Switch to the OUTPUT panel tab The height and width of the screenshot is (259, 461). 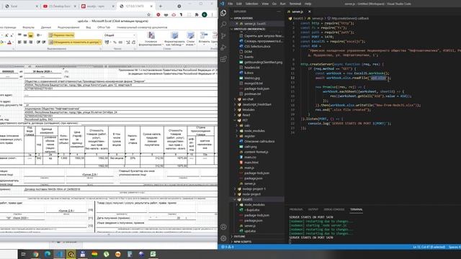pyautogui.click(x=313, y=209)
